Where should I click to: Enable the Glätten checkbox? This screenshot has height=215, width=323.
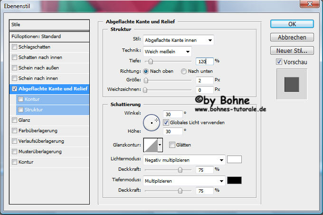[172, 145]
